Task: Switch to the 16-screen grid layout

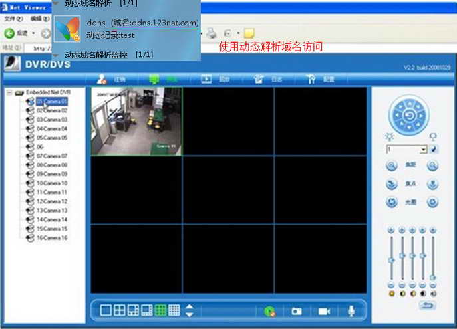Action: 174,310
